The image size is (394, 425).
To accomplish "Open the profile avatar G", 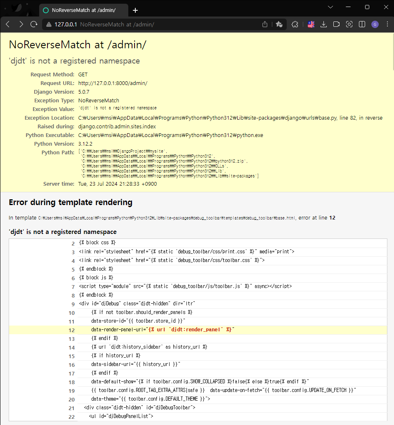I will click(x=375, y=24).
